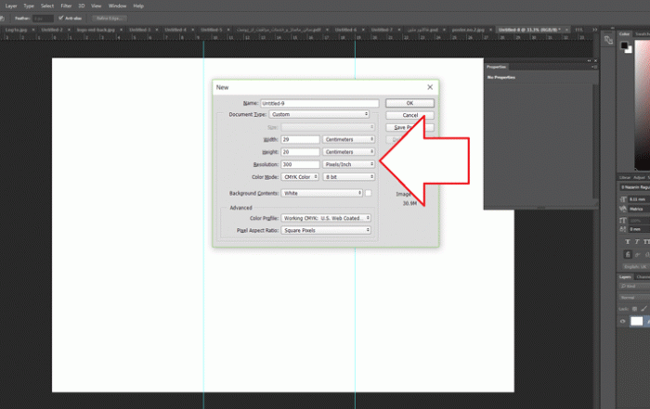Click the lock transparent pixels icon
Image resolution: width=650 pixels, height=409 pixels.
coord(634,309)
